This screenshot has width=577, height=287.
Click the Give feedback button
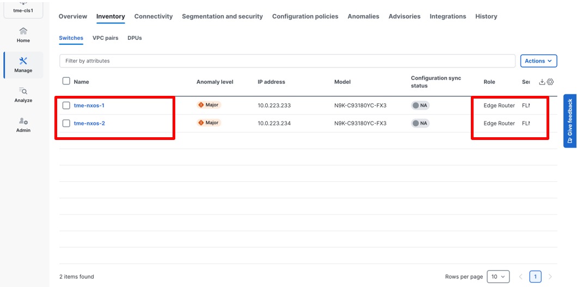coord(569,121)
